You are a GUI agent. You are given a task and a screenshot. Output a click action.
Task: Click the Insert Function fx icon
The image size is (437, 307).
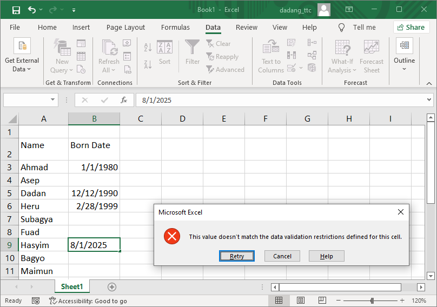point(124,100)
